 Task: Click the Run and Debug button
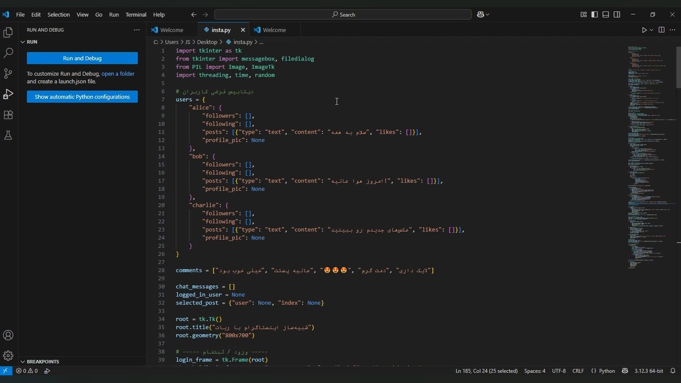[82, 58]
